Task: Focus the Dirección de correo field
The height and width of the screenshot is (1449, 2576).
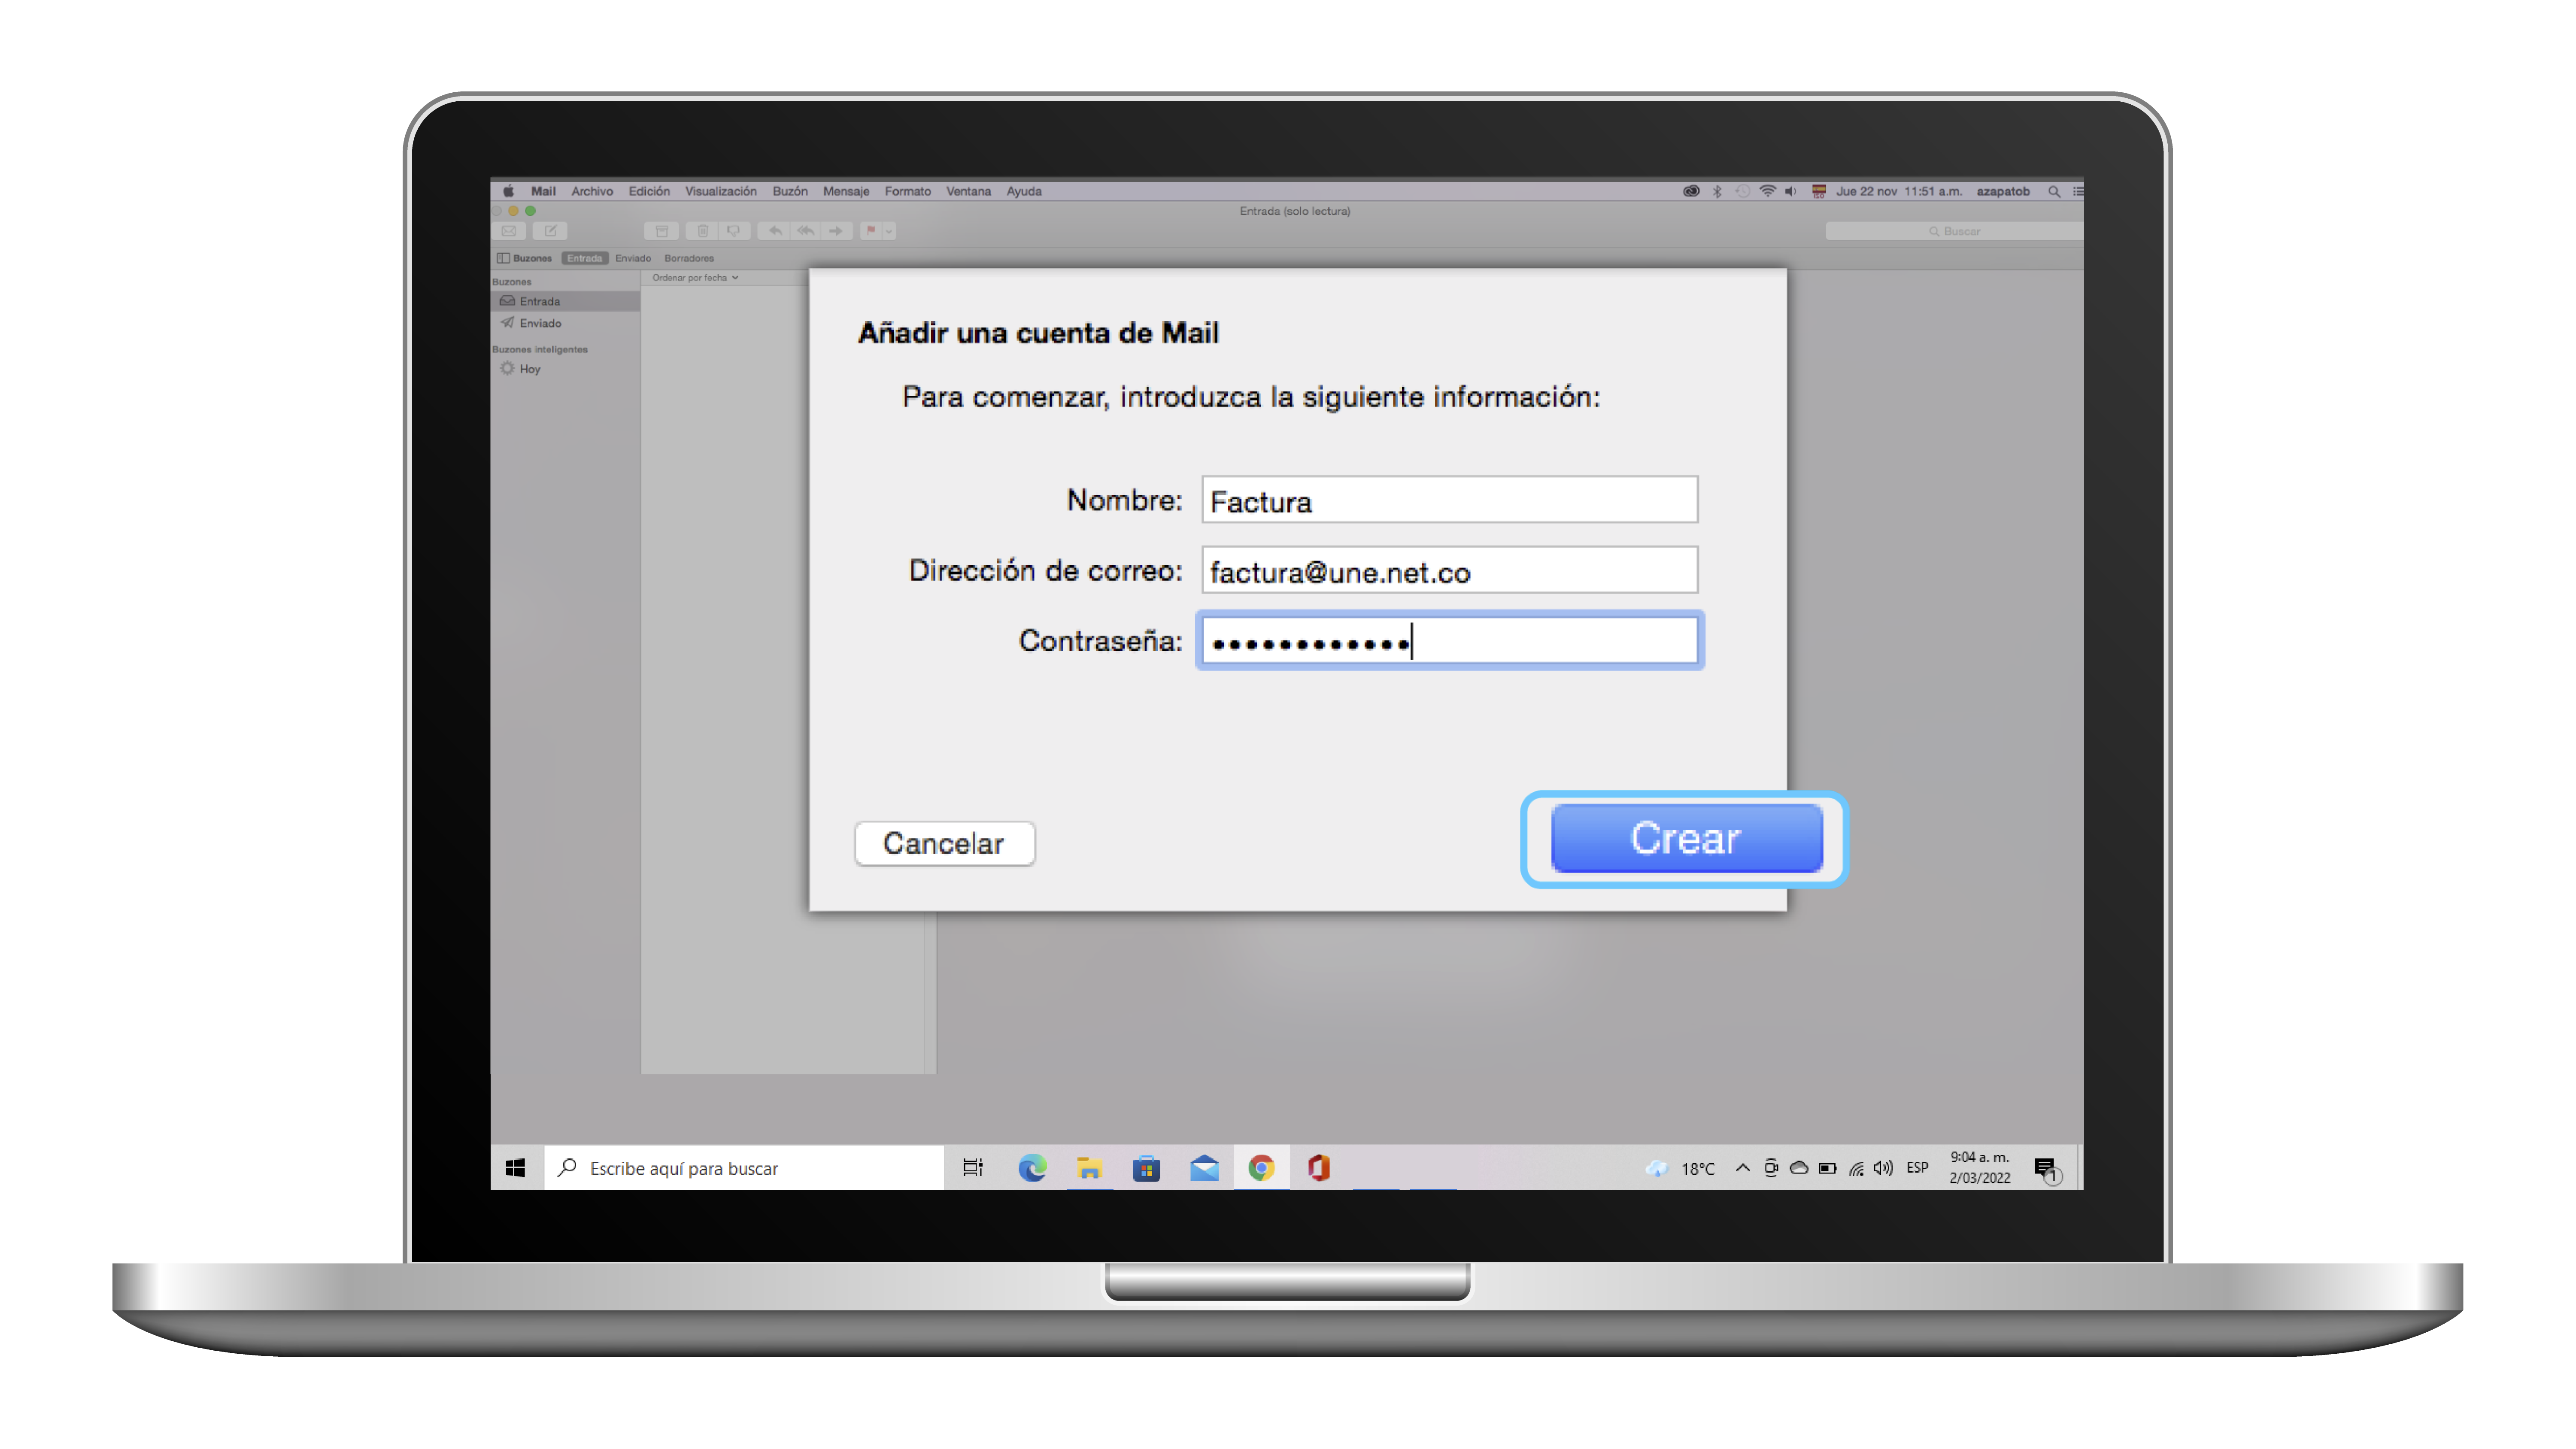Action: pos(1449,570)
